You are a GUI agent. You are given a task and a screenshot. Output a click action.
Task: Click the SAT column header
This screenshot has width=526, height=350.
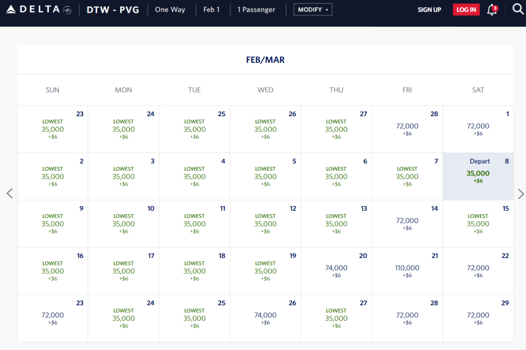[x=478, y=90]
